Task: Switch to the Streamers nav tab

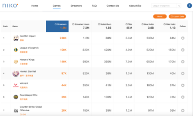Action: pos(76,6)
